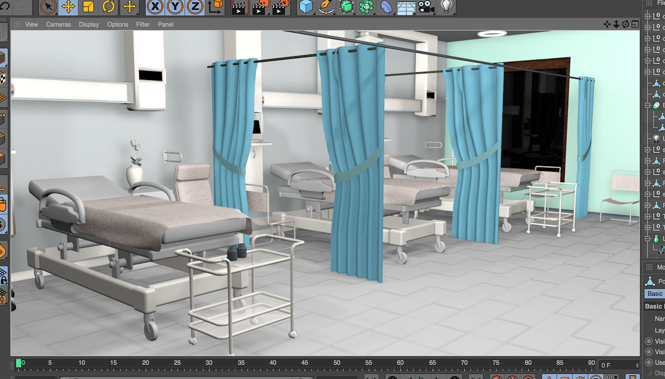Viewport: 665px width, 379px height.
Task: Open the viewport View menu
Action: tap(31, 24)
